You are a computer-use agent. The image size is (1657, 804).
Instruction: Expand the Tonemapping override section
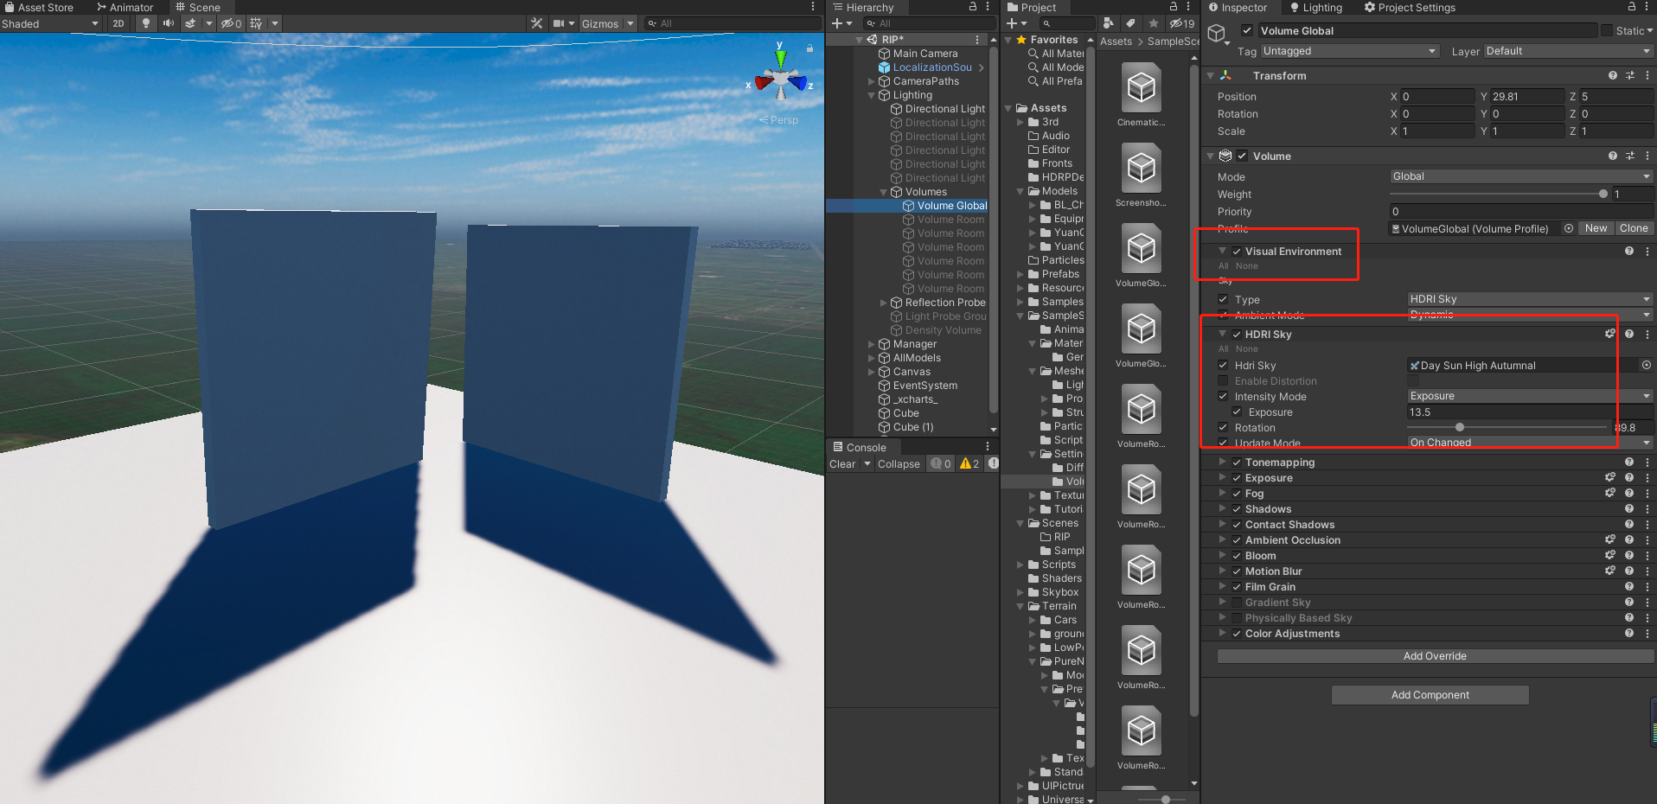pos(1222,462)
